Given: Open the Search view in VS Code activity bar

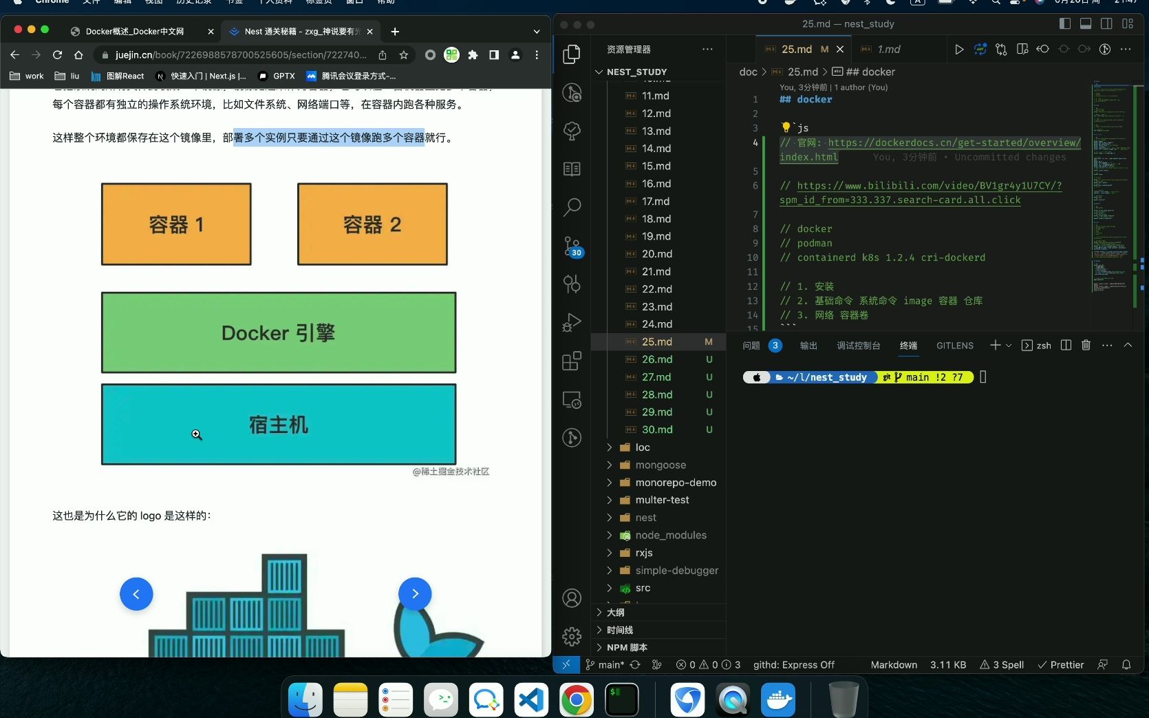Looking at the screenshot, I should tap(572, 207).
